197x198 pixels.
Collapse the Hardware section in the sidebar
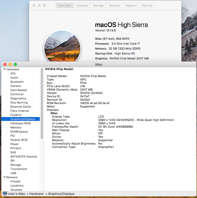click(x=5, y=69)
